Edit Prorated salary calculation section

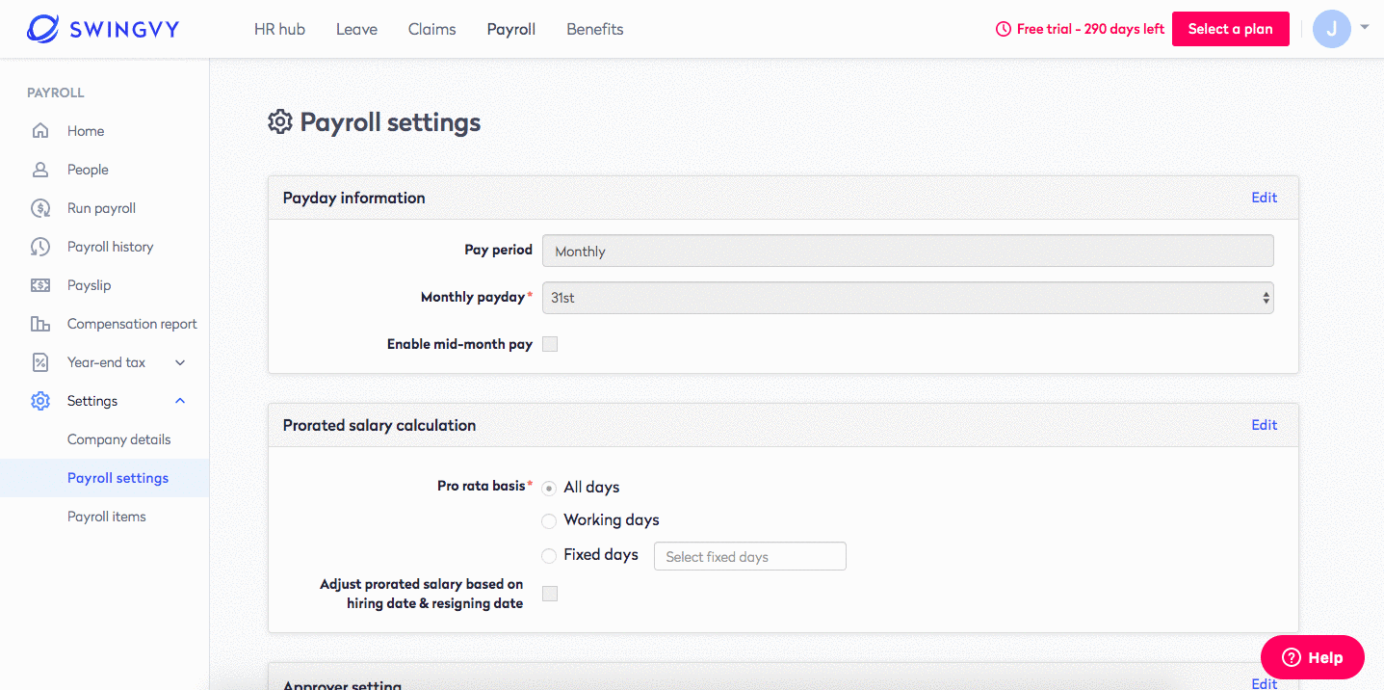(x=1265, y=425)
